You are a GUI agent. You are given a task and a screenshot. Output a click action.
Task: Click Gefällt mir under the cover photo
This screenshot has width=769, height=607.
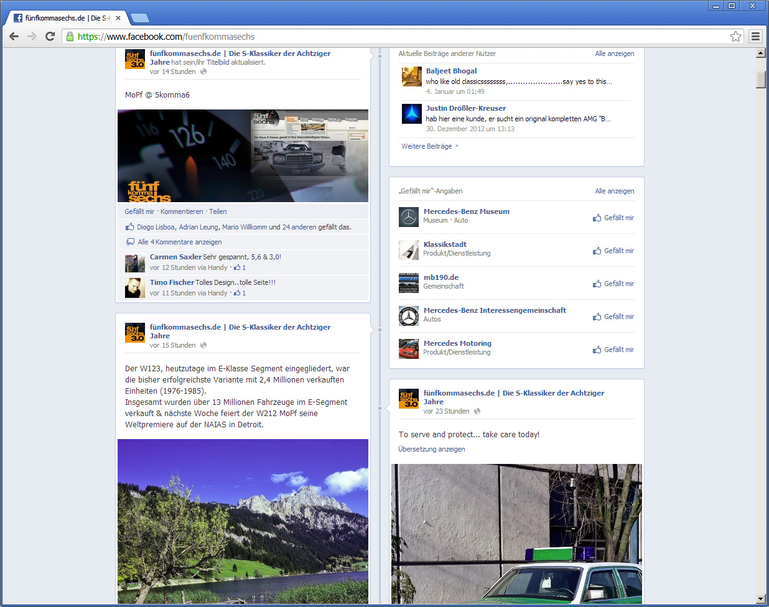(139, 211)
